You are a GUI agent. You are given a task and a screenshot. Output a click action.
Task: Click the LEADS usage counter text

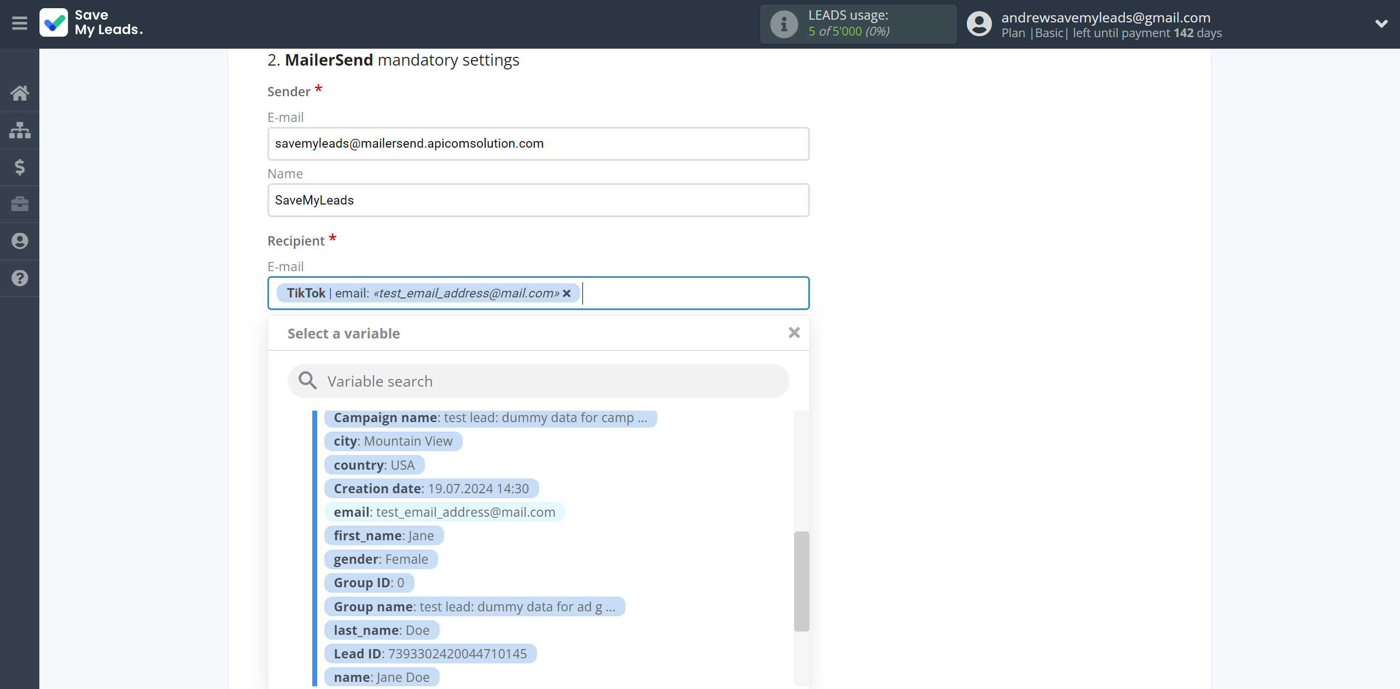849,31
